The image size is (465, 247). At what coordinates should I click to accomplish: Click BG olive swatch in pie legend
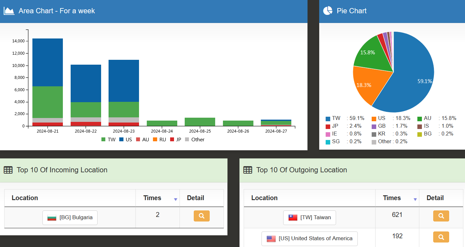[x=420, y=134]
